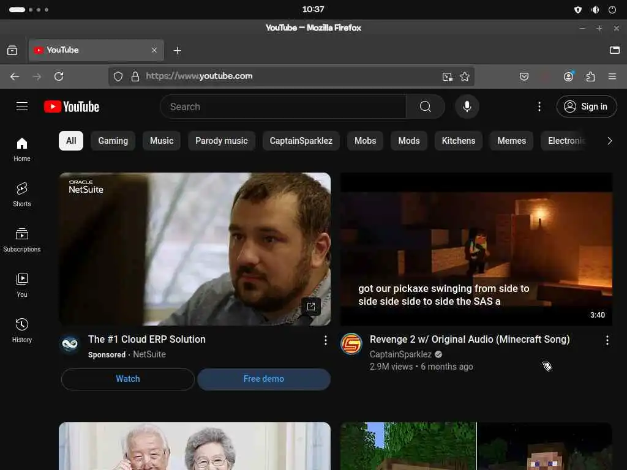Image resolution: width=627 pixels, height=470 pixels.
Task: Open Firefox application menu
Action: (612, 76)
